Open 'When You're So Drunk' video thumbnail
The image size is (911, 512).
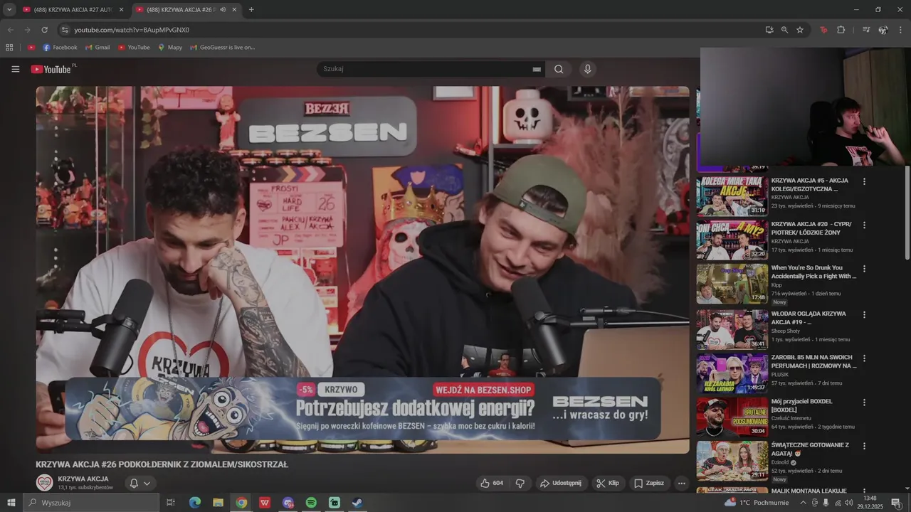(732, 284)
